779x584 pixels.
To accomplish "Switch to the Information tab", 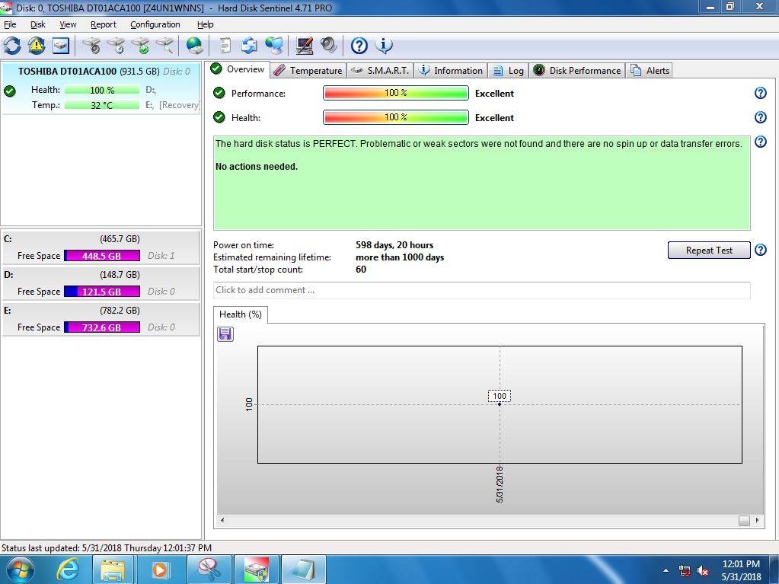I will tap(451, 71).
